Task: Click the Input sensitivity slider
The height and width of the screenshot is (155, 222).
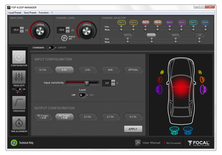Action: click(82, 83)
